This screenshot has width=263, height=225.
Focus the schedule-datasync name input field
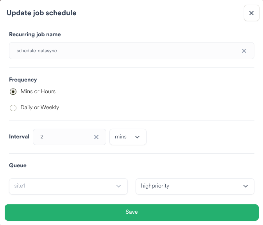tap(125, 51)
